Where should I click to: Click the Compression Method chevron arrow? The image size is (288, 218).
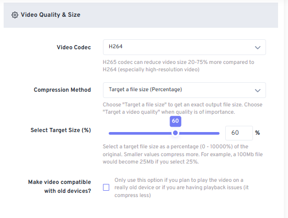point(258,91)
